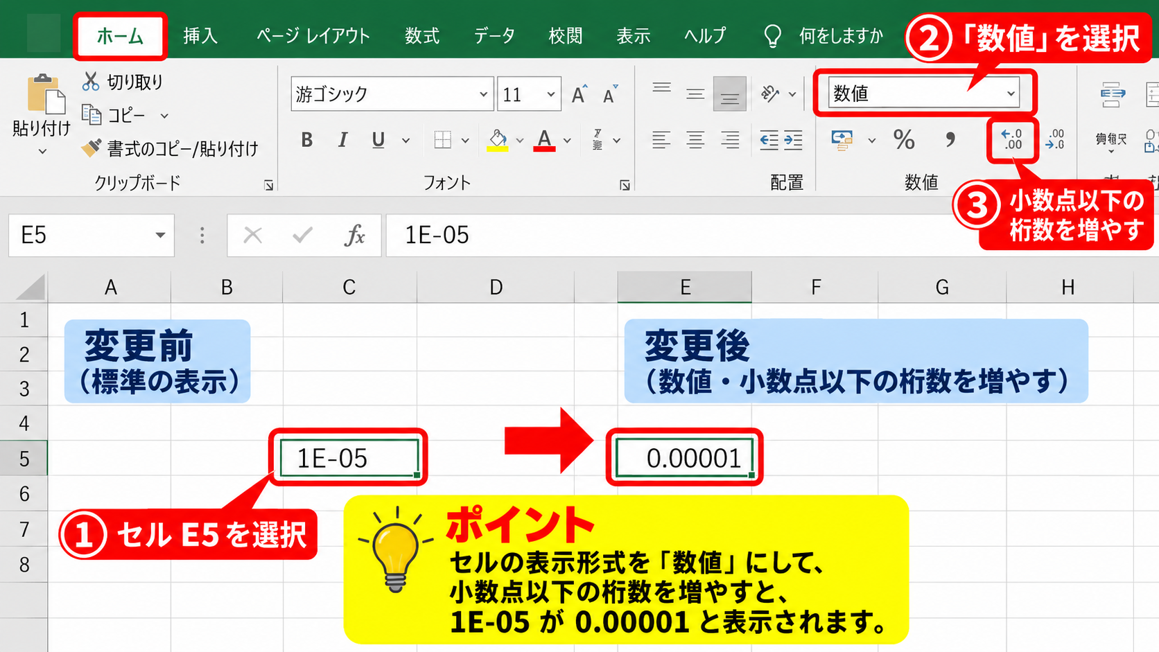
Task: Decrease indent
Action: (x=769, y=140)
